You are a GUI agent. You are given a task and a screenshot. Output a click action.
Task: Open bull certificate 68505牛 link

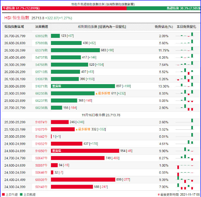[x=42, y=180]
